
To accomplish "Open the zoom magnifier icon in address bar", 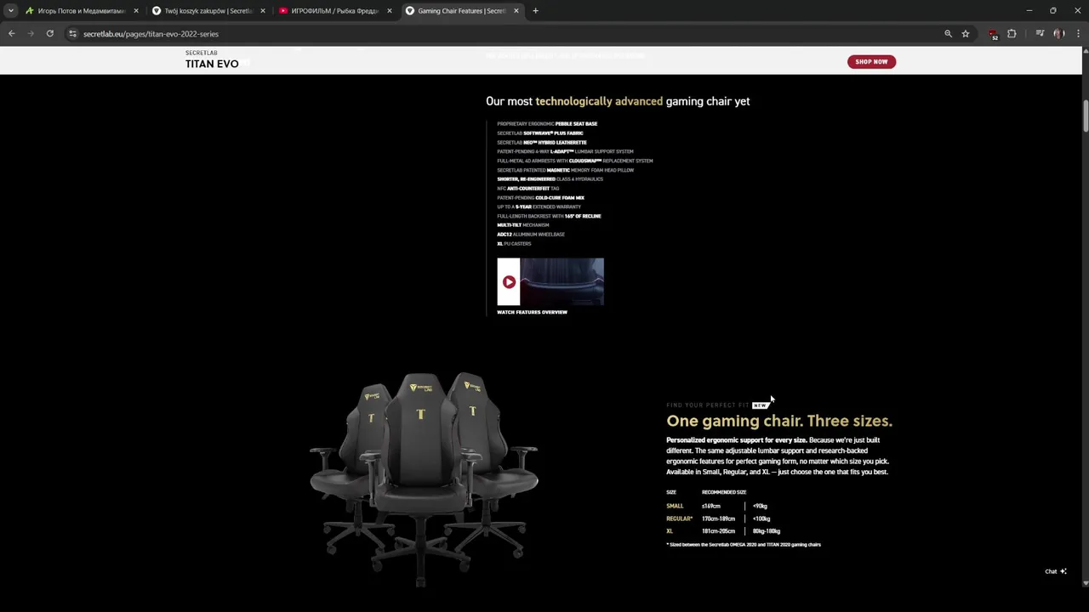I will 948,34.
